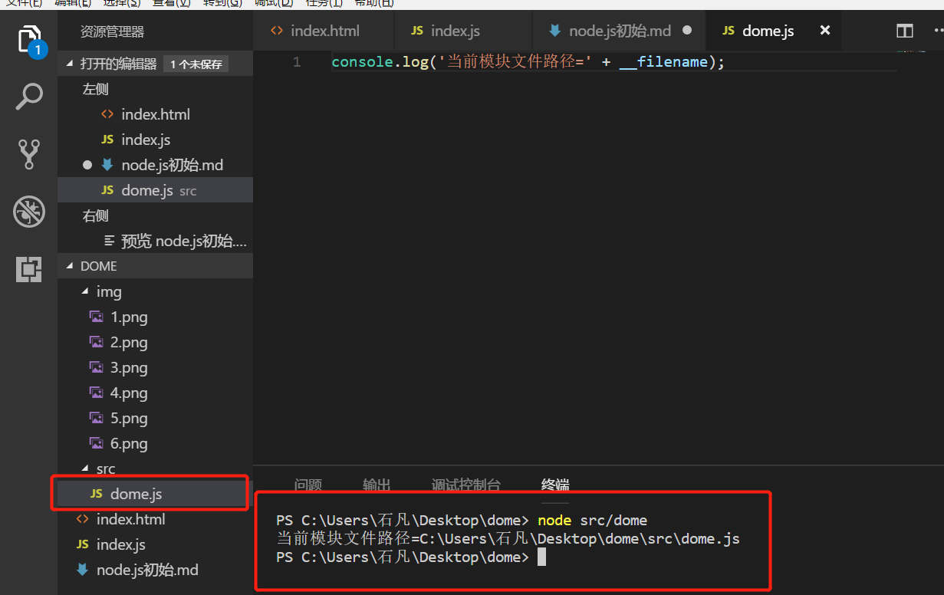Open the Search view icon
944x595 pixels.
pos(29,97)
